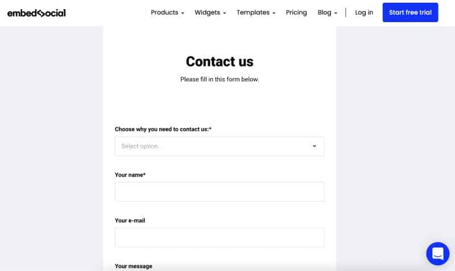Expand the Widgets navigation menu
Viewport: 455px width, 271px height.
[210, 13]
